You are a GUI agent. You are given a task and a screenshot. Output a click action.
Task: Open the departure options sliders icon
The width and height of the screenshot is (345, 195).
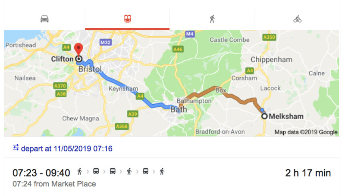click(x=16, y=148)
